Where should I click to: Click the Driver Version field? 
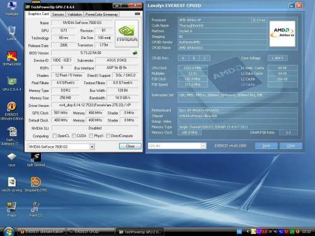click(x=94, y=105)
